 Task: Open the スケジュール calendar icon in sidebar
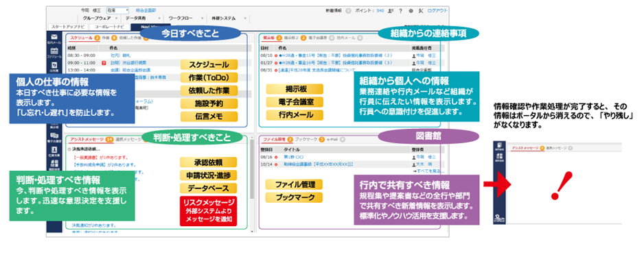[54, 51]
